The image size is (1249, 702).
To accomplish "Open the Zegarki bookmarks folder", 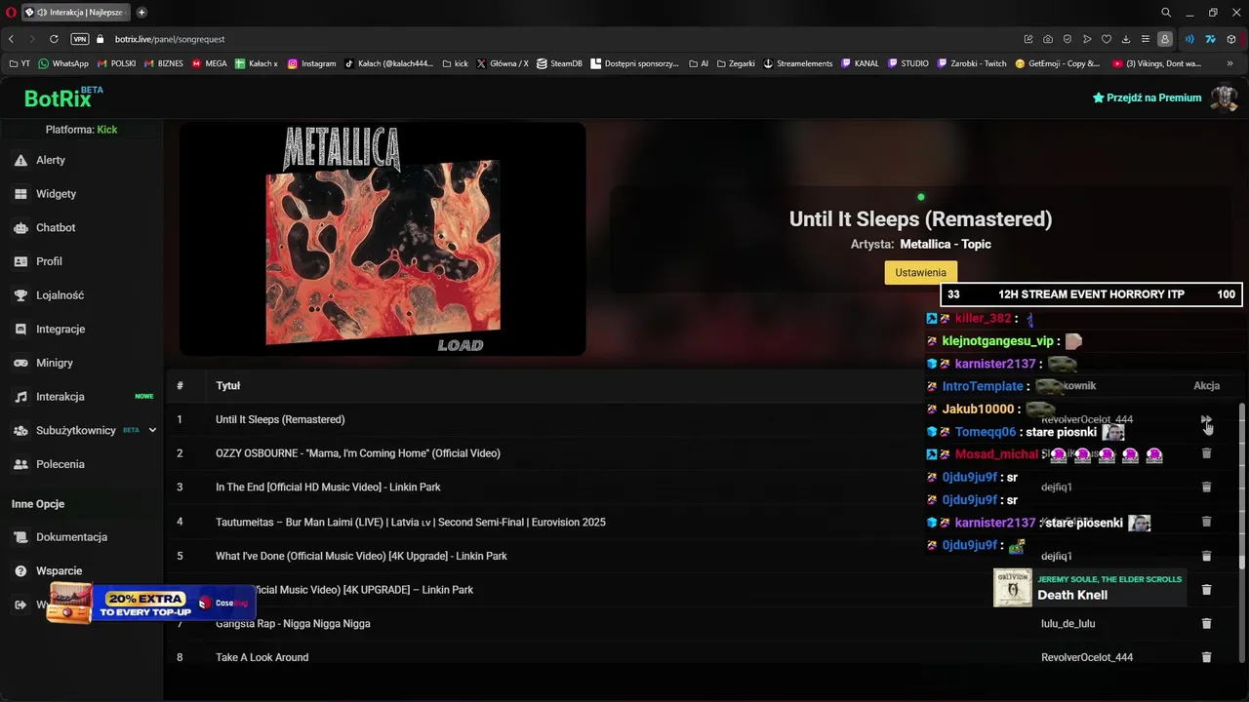I will point(736,63).
